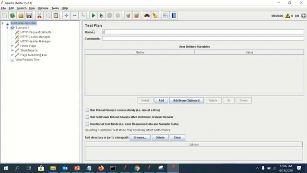Click the Collapse All minus icon
This screenshot has width=307, height=173.
coord(75,15)
